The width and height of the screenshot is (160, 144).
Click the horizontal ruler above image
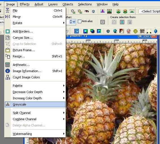[111, 41]
